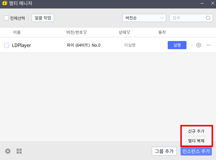The height and width of the screenshot is (160, 216).
Task: Switch to grid view layout
Action: click(19, 151)
